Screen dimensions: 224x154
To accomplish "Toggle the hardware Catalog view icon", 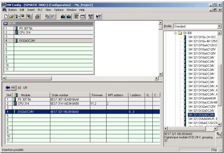I will pyautogui.click(x=77, y=16).
